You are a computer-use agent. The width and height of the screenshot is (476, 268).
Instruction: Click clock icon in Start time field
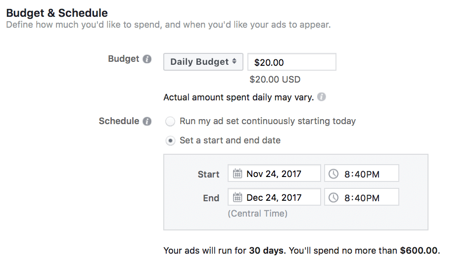tap(334, 174)
